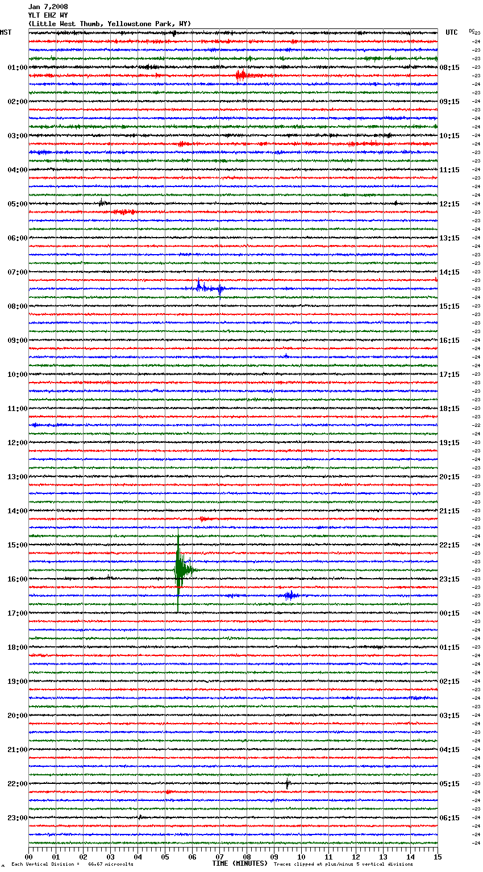Click the 02:15 UTC time label
This screenshot has height=872, width=483.
[449, 682]
